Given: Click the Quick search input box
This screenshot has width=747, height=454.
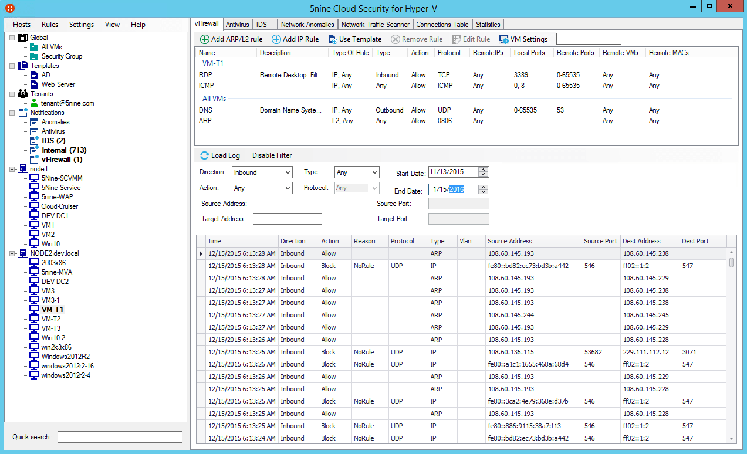Looking at the screenshot, I should coord(119,436).
